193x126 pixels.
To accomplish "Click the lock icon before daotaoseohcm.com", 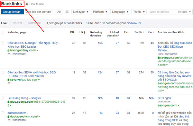I will pyautogui.click(x=8, y=117).
